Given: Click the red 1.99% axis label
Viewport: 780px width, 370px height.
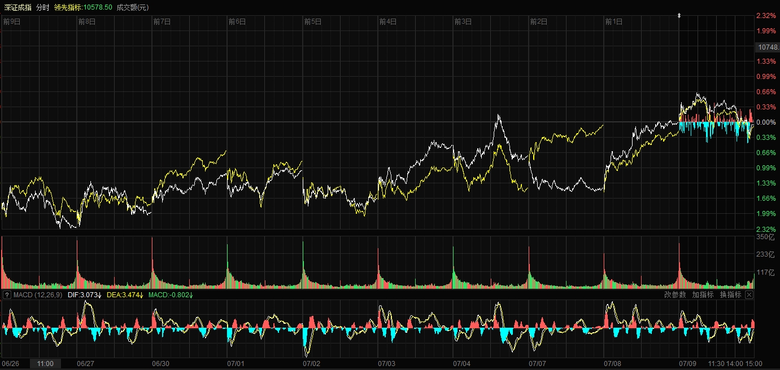Looking at the screenshot, I should [766, 30].
